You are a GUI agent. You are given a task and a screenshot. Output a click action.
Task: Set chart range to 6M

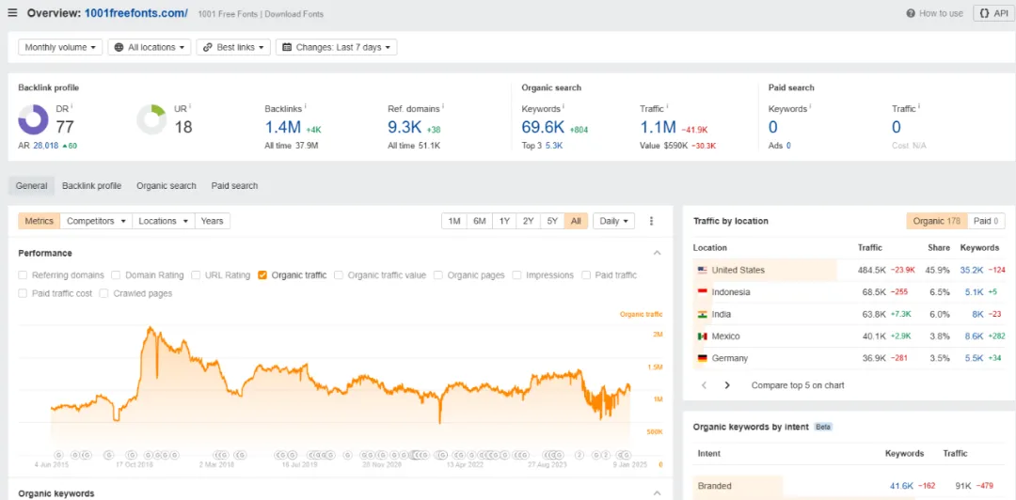coord(480,221)
